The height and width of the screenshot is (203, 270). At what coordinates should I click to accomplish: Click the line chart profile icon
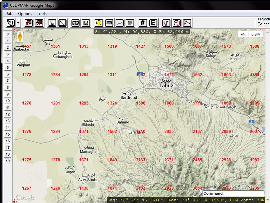[x=187, y=23]
